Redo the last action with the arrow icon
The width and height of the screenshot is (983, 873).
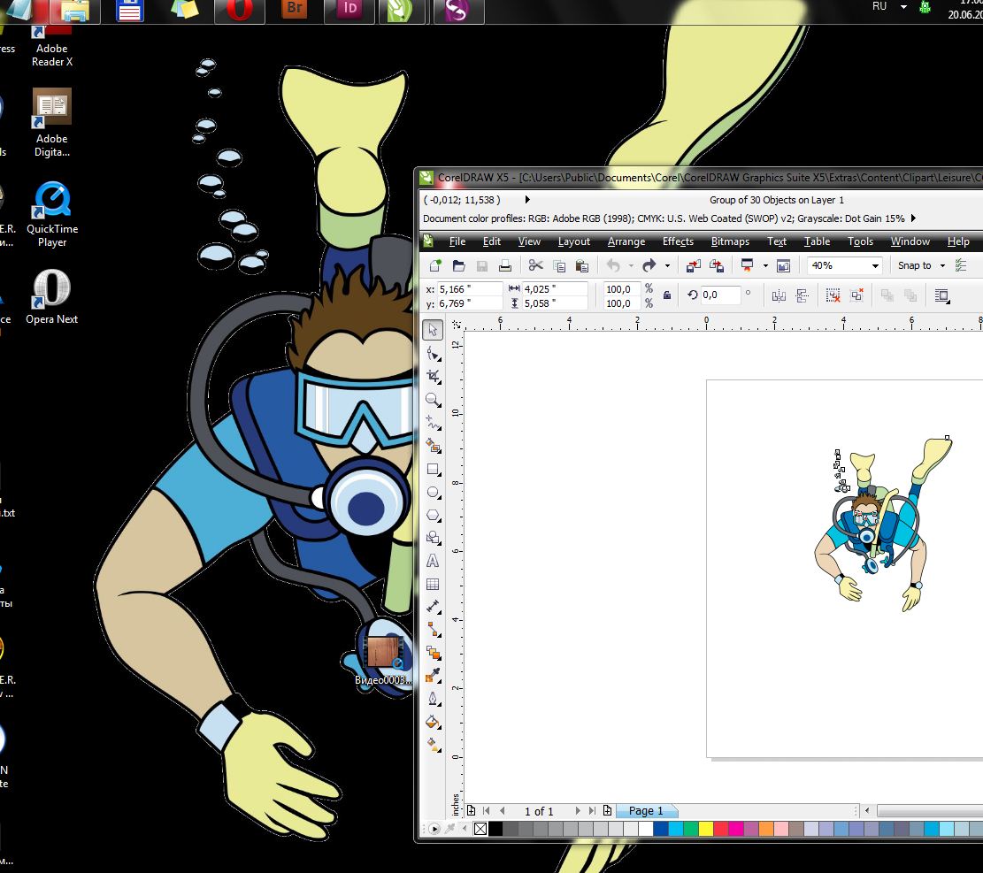coord(649,265)
